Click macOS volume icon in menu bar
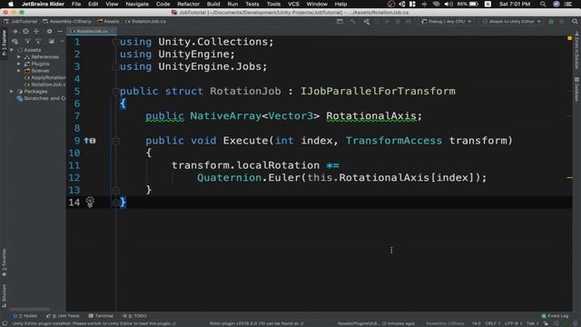 (x=448, y=4)
